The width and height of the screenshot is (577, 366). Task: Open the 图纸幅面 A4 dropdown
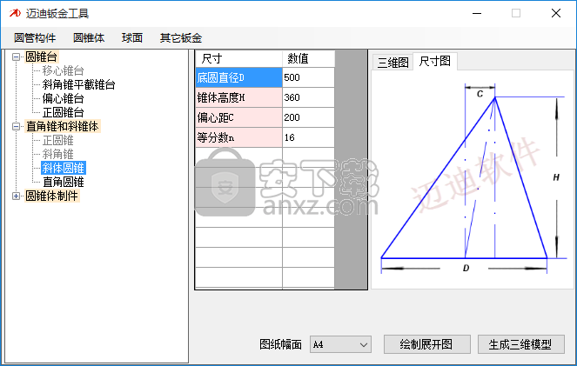pyautogui.click(x=340, y=344)
